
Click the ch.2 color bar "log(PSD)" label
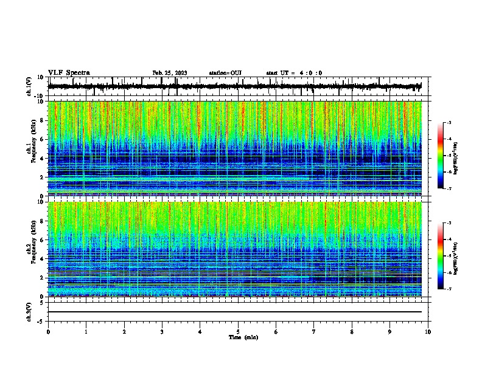click(x=455, y=258)
